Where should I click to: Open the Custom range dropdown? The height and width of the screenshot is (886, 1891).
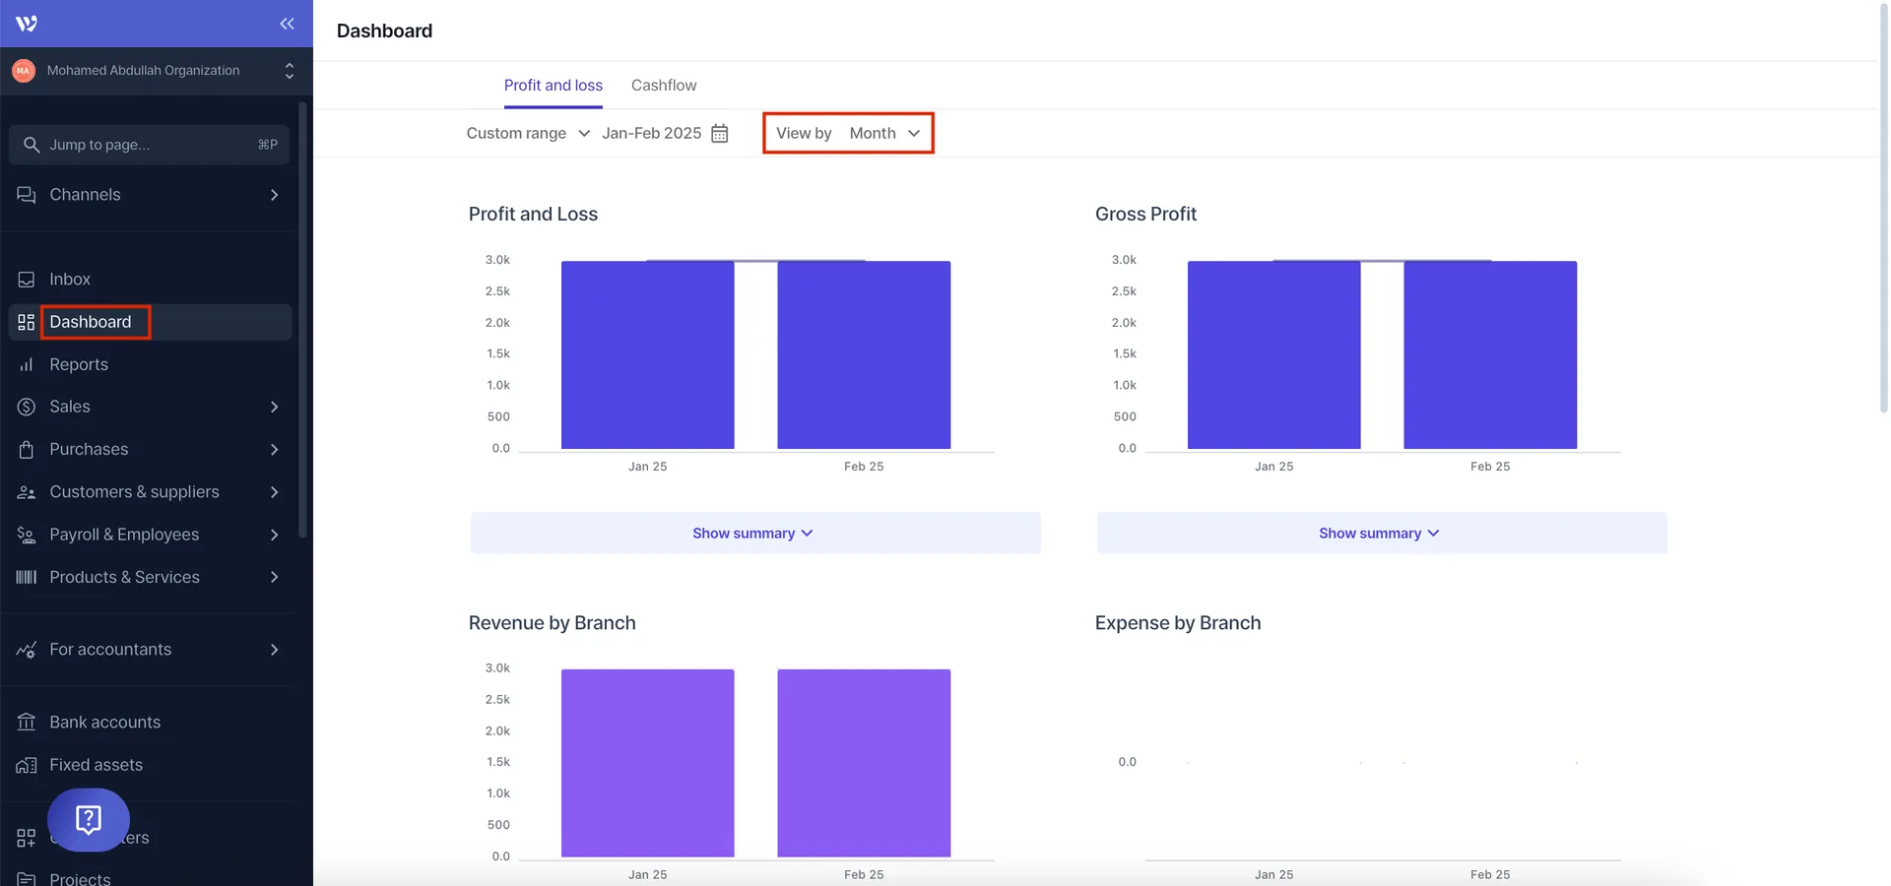point(527,133)
